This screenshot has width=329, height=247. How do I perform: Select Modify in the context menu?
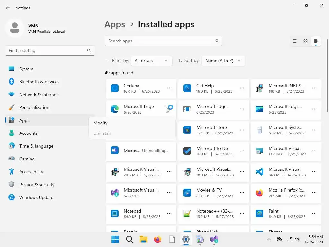click(x=101, y=123)
